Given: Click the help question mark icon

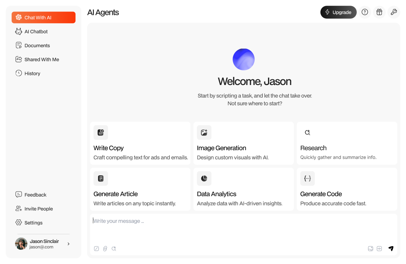Looking at the screenshot, I should click(365, 12).
